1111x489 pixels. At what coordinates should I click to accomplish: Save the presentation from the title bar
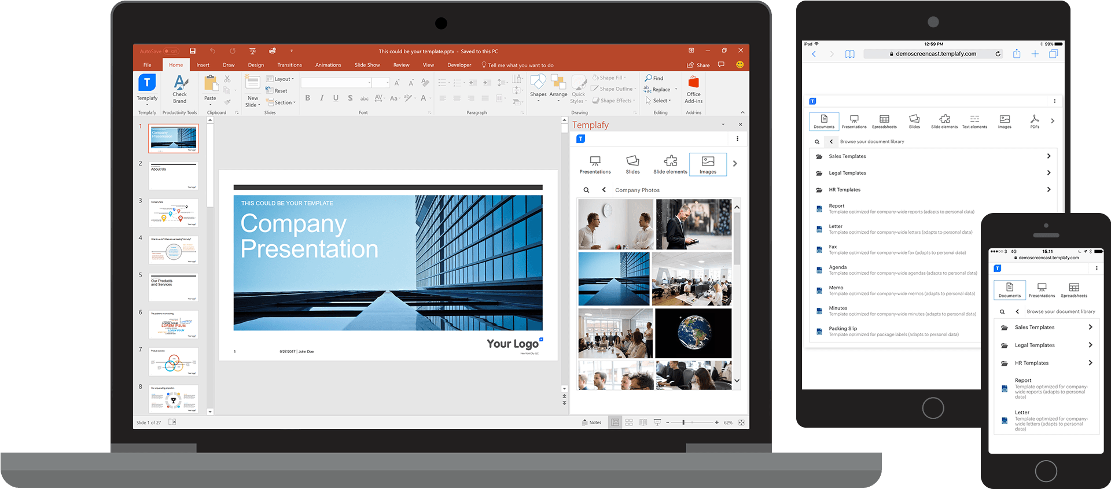193,51
